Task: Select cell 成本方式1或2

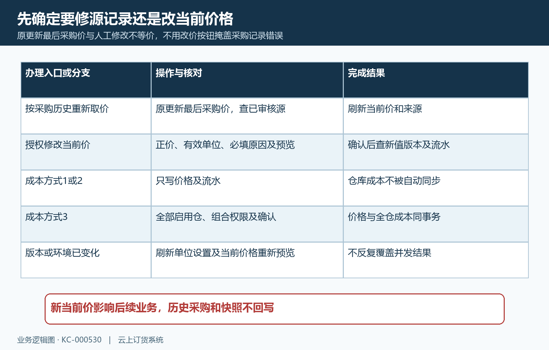Action: click(x=86, y=188)
